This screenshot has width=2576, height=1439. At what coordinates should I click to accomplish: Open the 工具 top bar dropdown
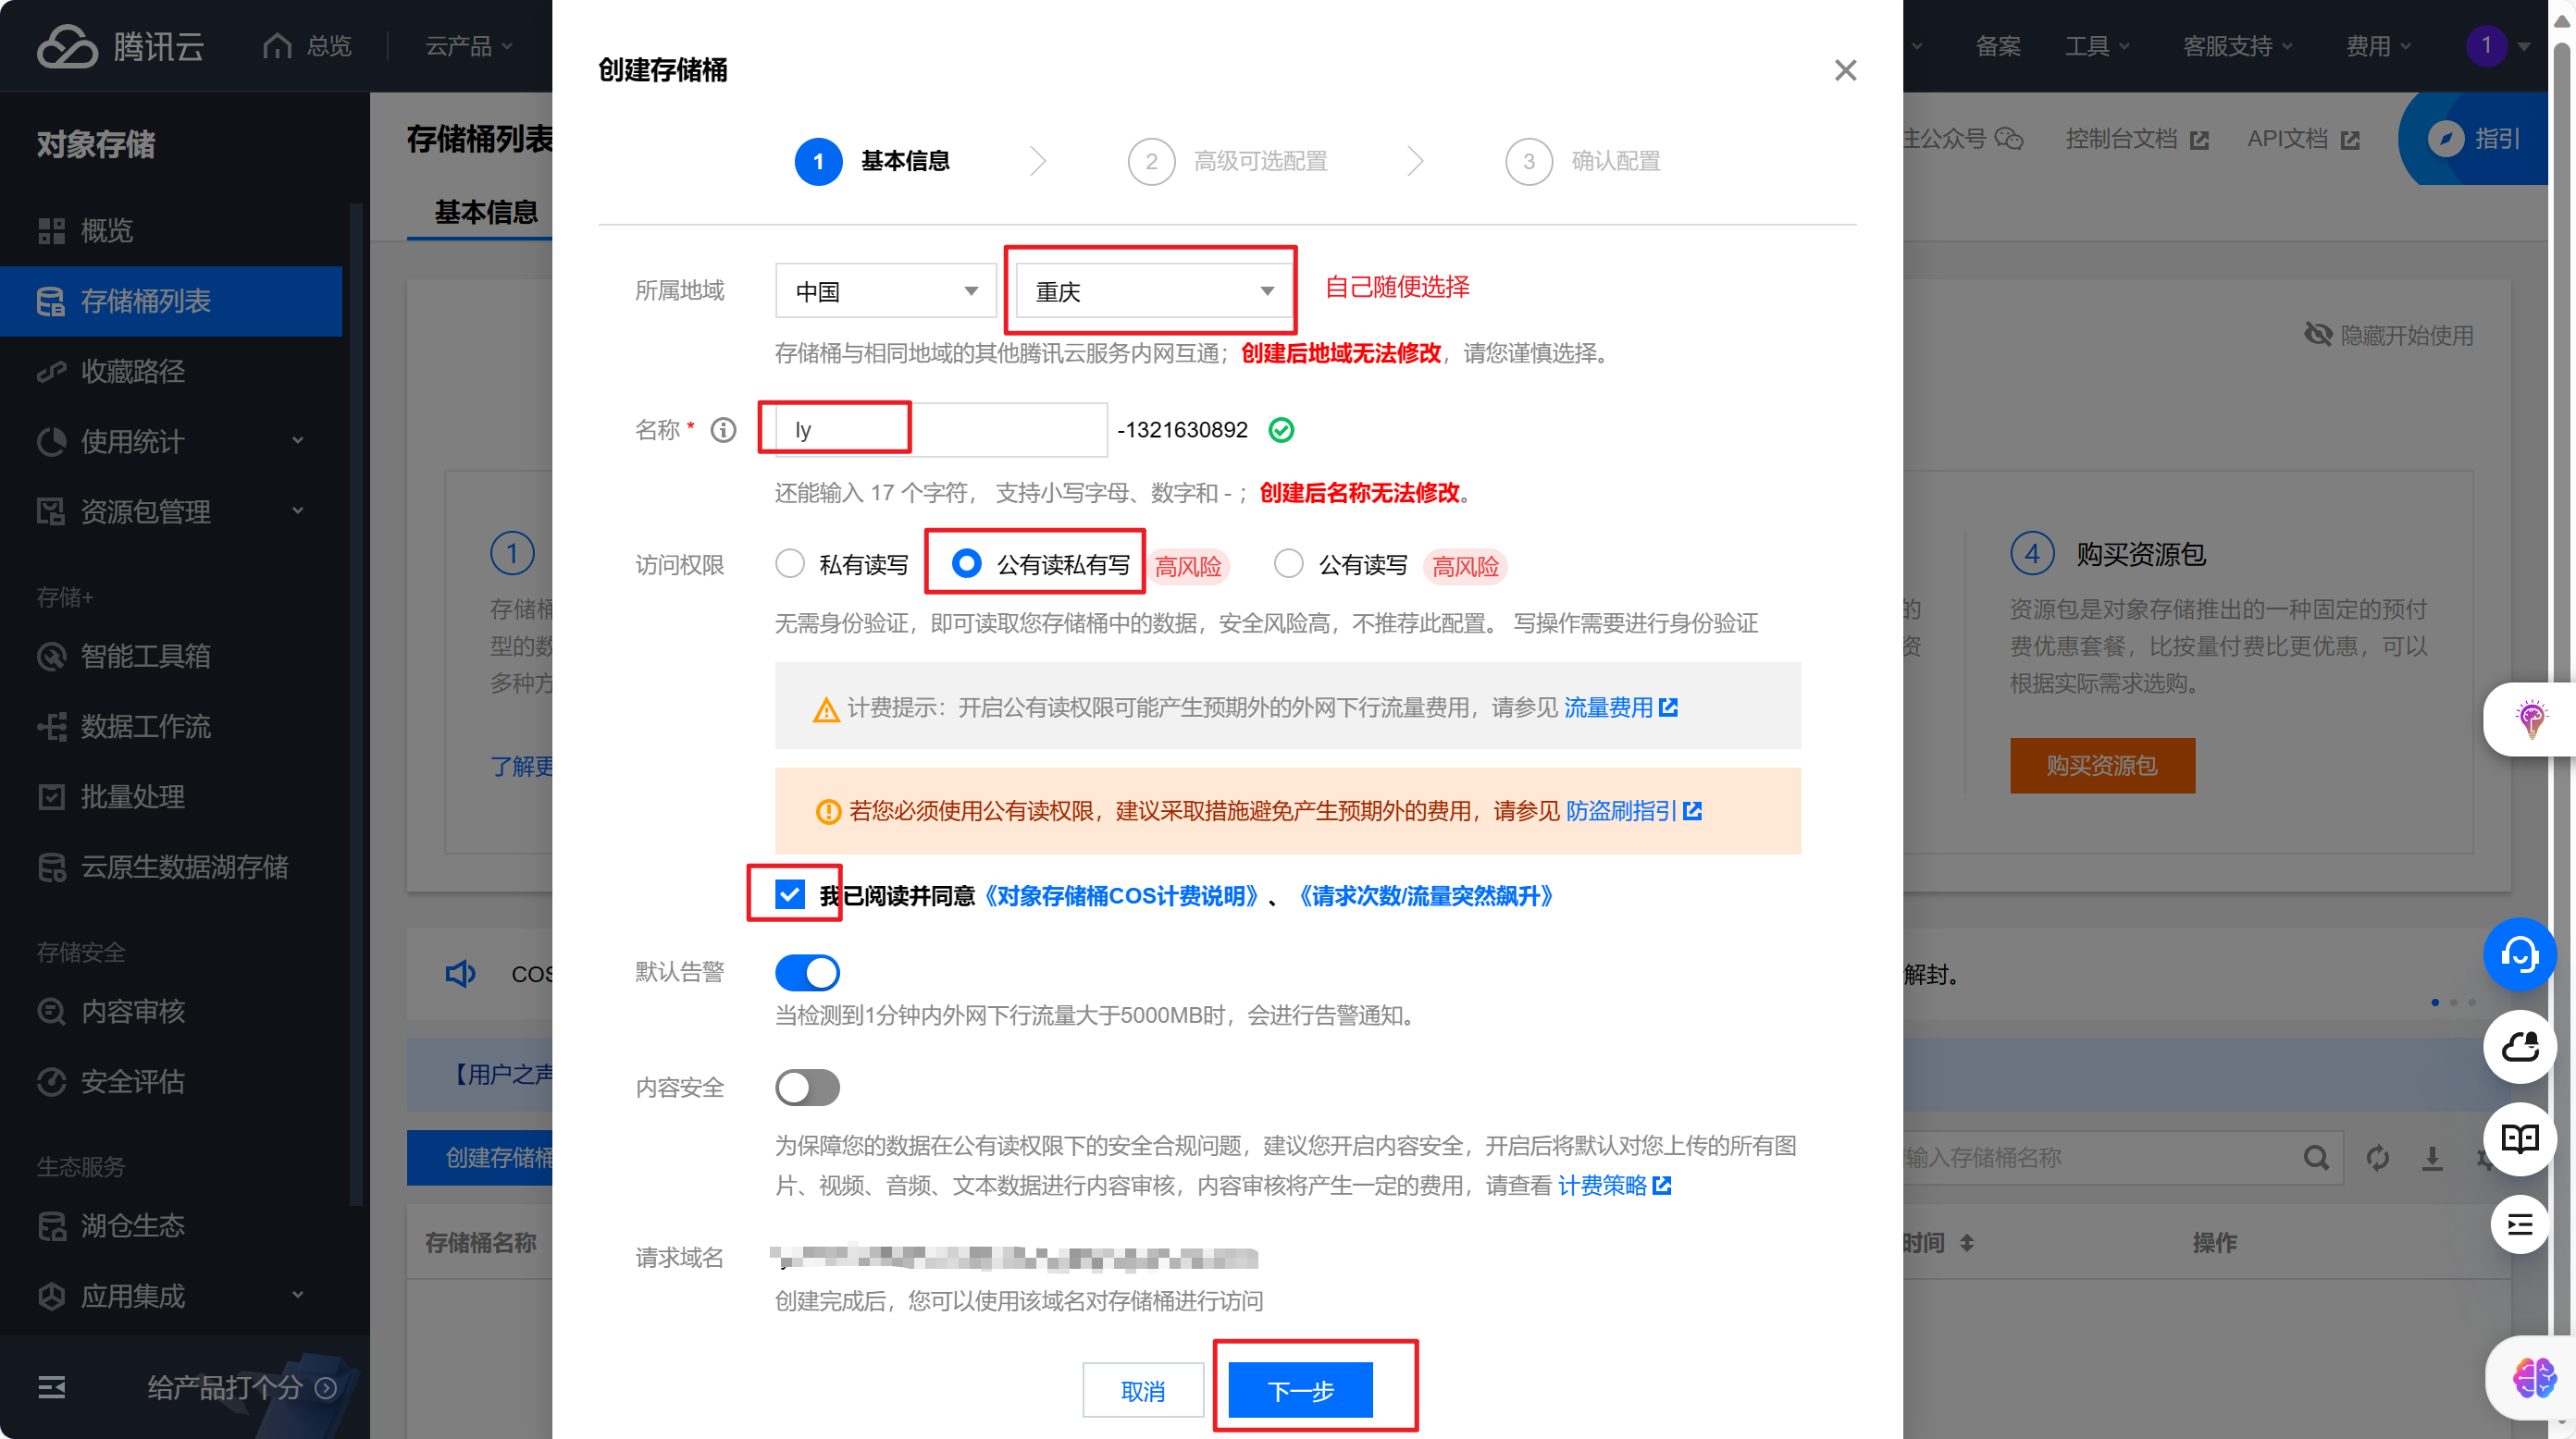tap(2096, 46)
